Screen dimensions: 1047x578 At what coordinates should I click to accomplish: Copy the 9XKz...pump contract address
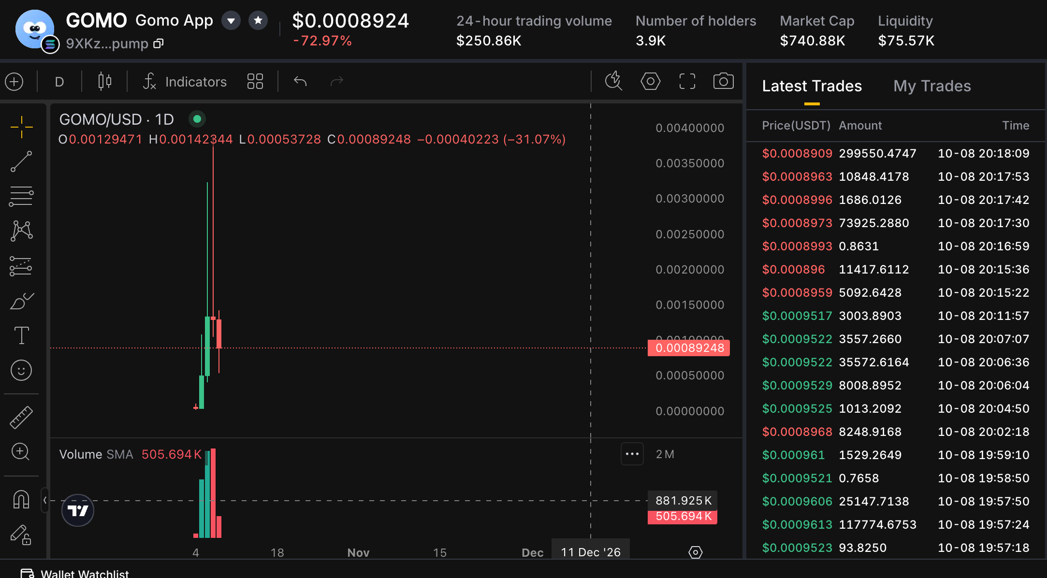(159, 44)
